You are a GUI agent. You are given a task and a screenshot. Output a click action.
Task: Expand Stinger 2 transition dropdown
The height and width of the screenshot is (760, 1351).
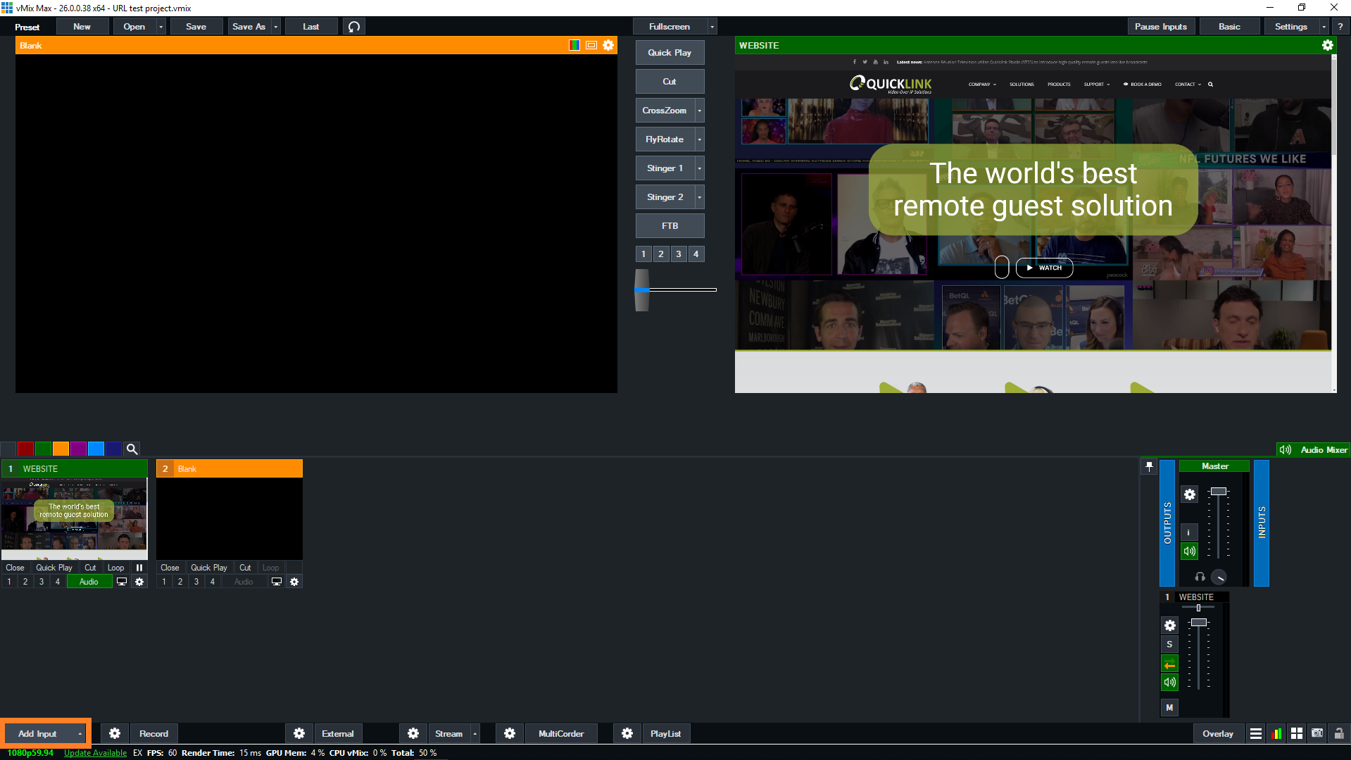point(699,197)
